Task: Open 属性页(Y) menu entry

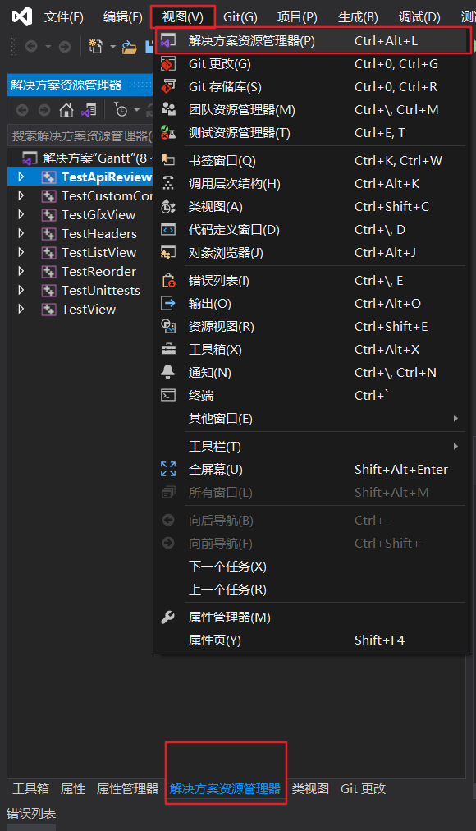Action: pyautogui.click(x=311, y=640)
